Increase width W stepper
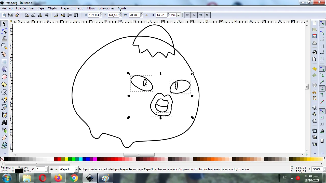This screenshot has height=183, width=326. (141, 14)
